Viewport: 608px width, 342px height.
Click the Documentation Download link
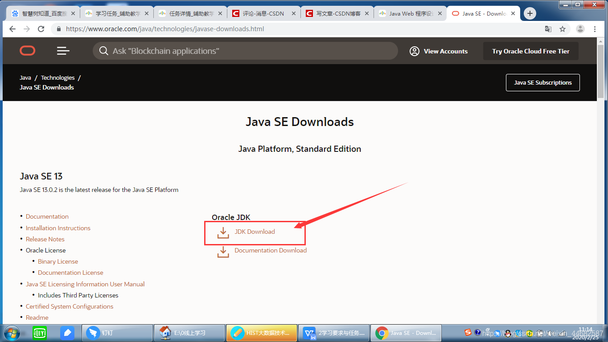[x=271, y=250]
